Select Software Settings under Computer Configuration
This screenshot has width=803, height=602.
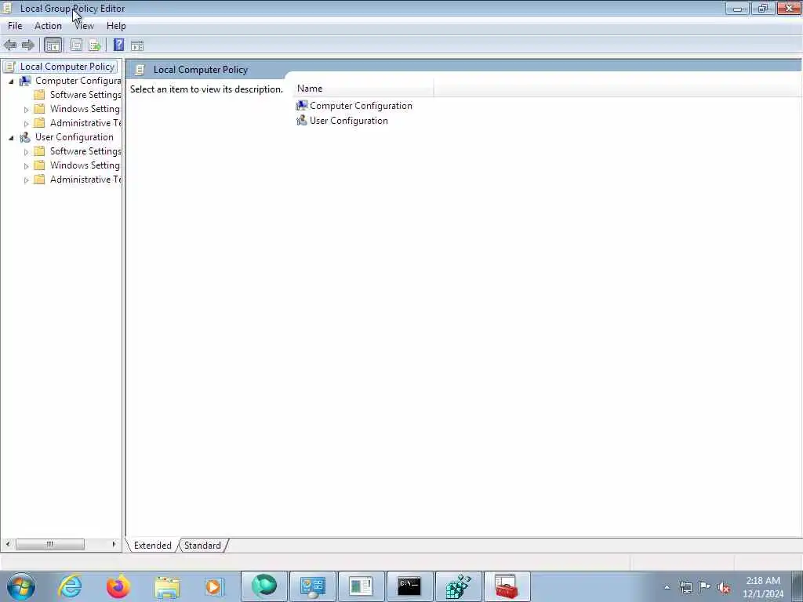pyautogui.click(x=85, y=95)
